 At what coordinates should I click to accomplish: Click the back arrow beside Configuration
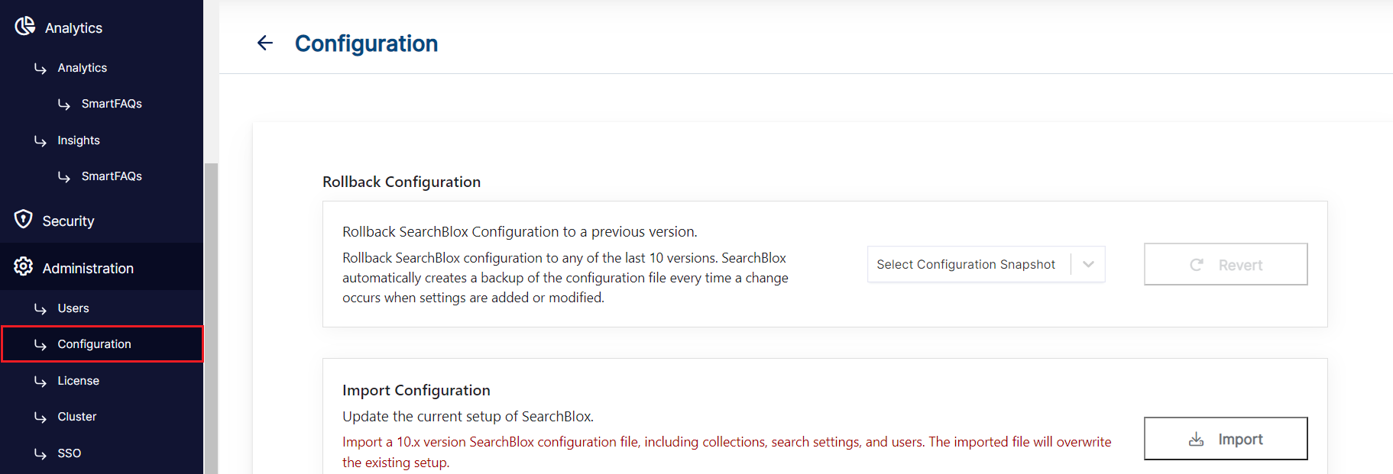265,44
